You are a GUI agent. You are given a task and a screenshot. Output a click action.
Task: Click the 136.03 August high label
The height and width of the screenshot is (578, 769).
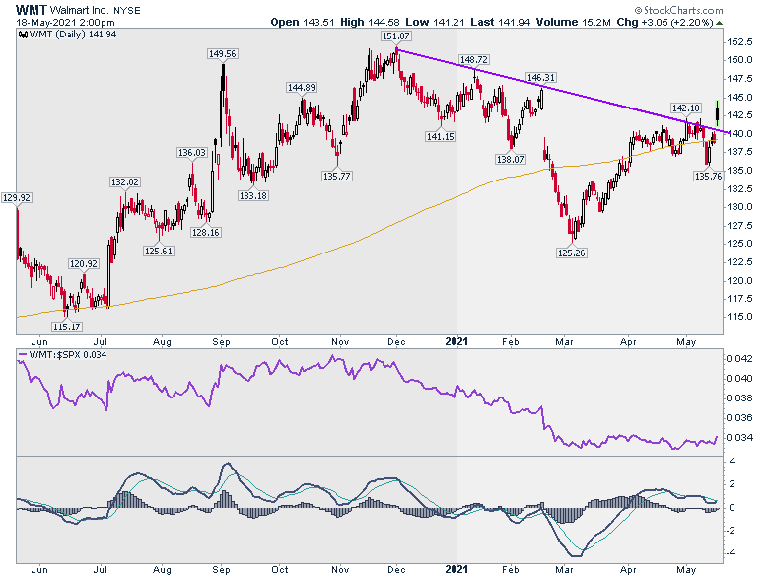[192, 152]
